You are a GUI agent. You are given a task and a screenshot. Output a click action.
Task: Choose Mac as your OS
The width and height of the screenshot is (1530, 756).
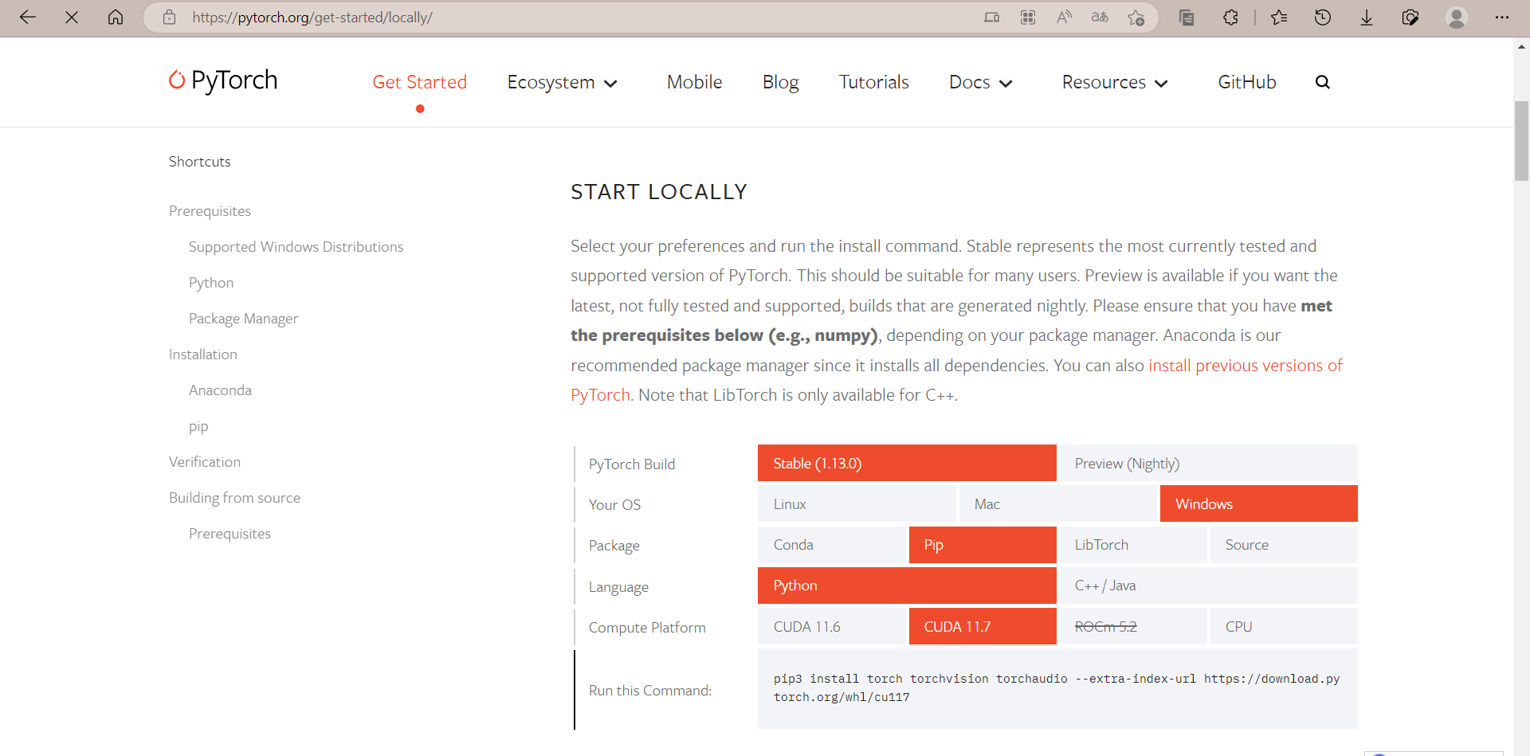tap(1057, 503)
